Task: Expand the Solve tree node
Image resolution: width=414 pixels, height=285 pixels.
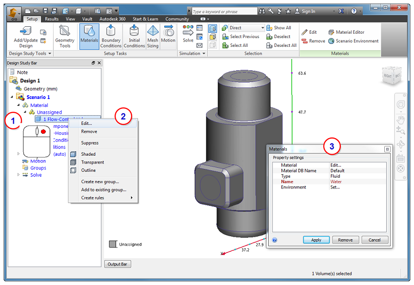Action: click(18, 175)
